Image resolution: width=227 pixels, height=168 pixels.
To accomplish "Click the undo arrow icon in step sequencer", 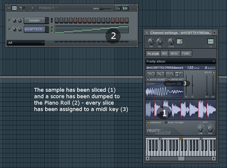I will (x=21, y=8).
